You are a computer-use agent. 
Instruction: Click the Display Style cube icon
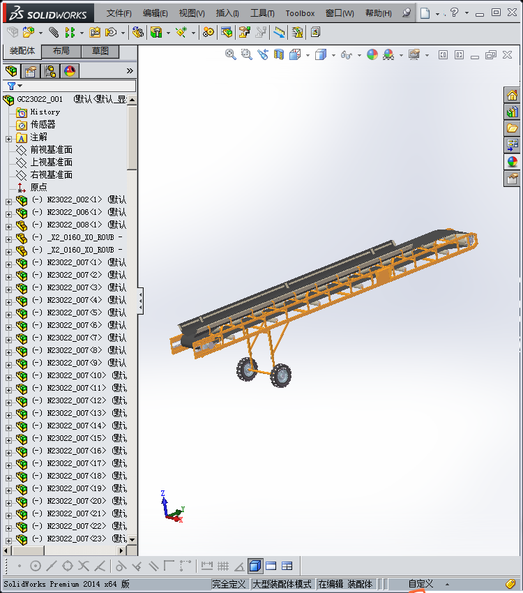pos(321,55)
